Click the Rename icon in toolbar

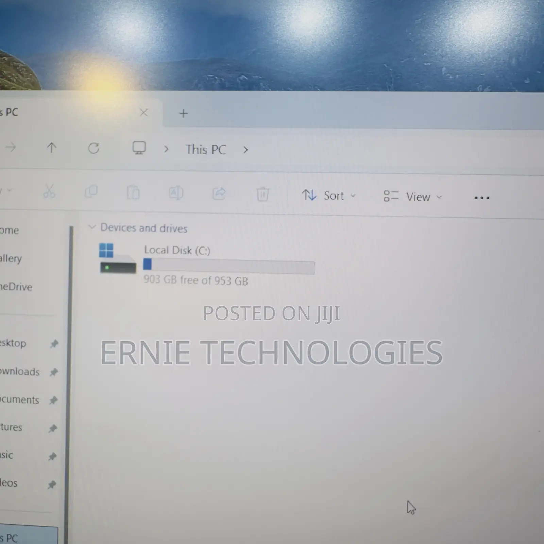(176, 193)
